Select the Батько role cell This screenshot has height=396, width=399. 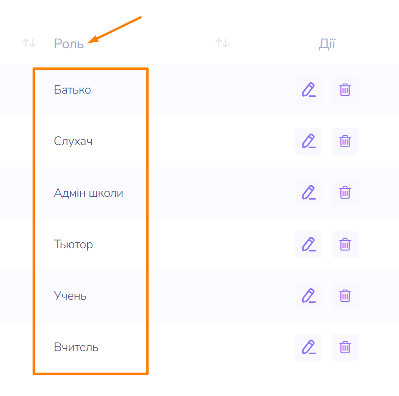[72, 90]
